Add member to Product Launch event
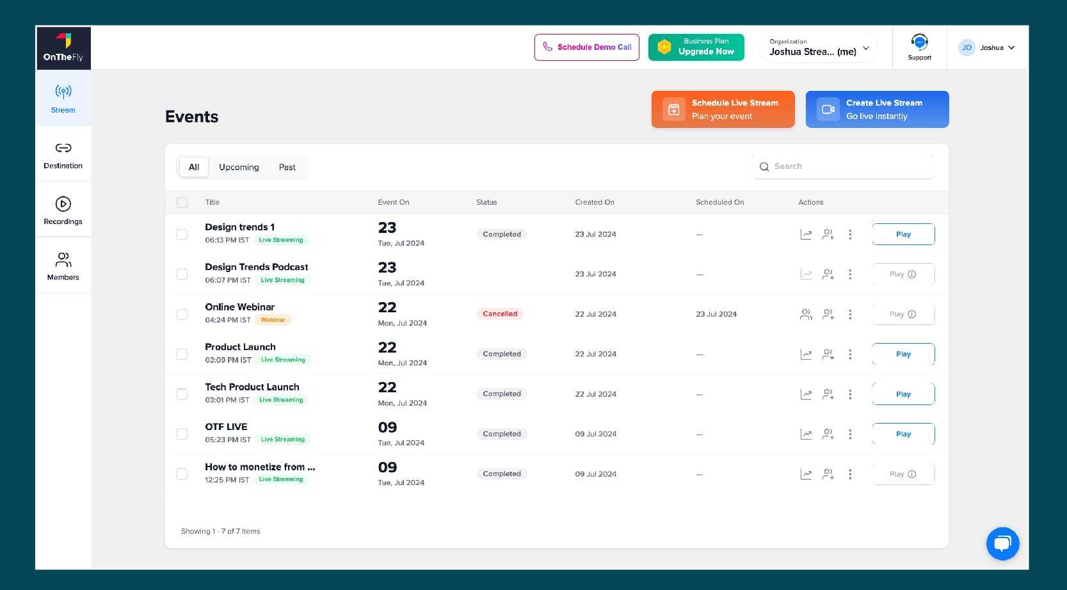This screenshot has height=590, width=1067. click(x=828, y=355)
